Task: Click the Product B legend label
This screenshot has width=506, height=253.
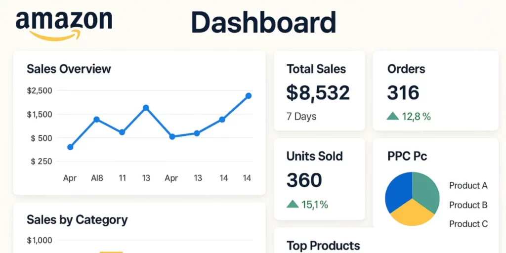Action: point(468,205)
